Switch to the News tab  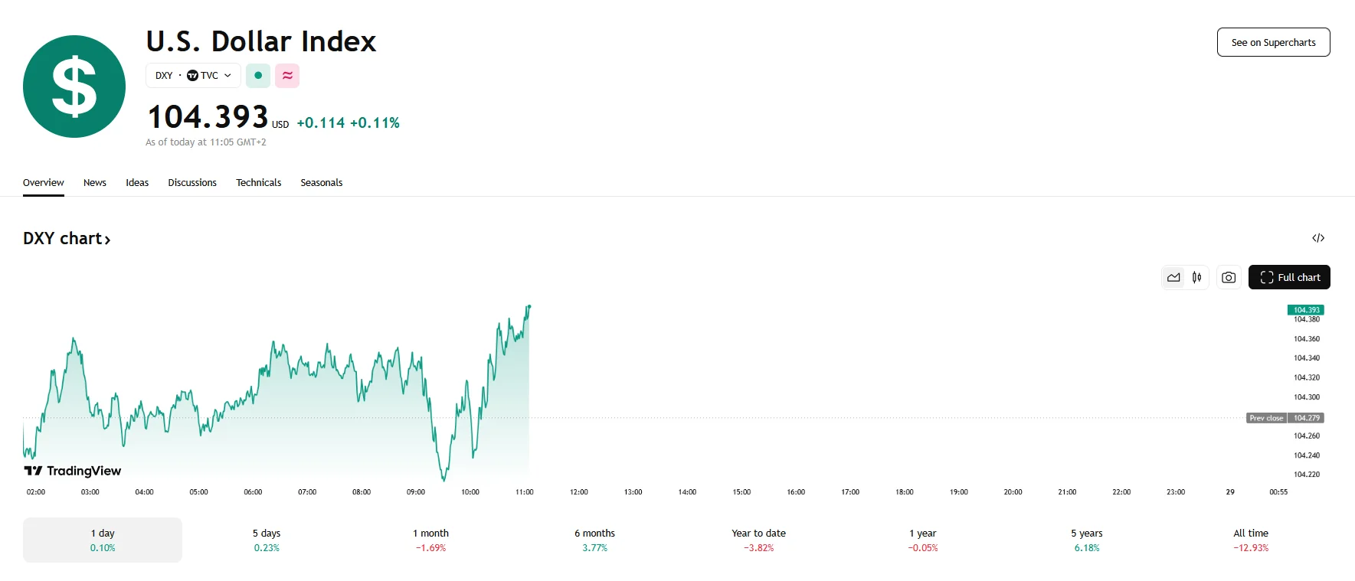(x=95, y=182)
